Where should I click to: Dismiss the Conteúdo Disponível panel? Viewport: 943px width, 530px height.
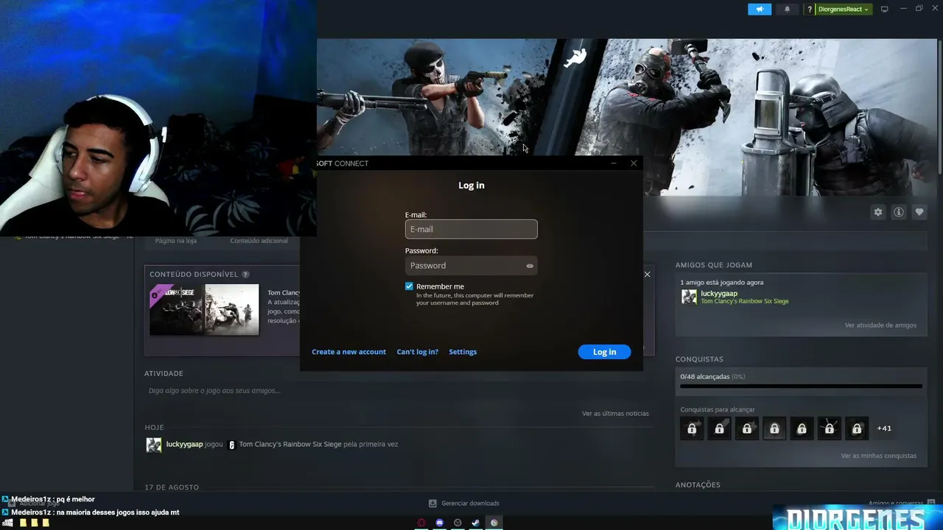[647, 275]
